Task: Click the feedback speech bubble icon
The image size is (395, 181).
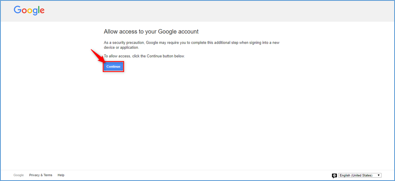Action: pos(334,175)
